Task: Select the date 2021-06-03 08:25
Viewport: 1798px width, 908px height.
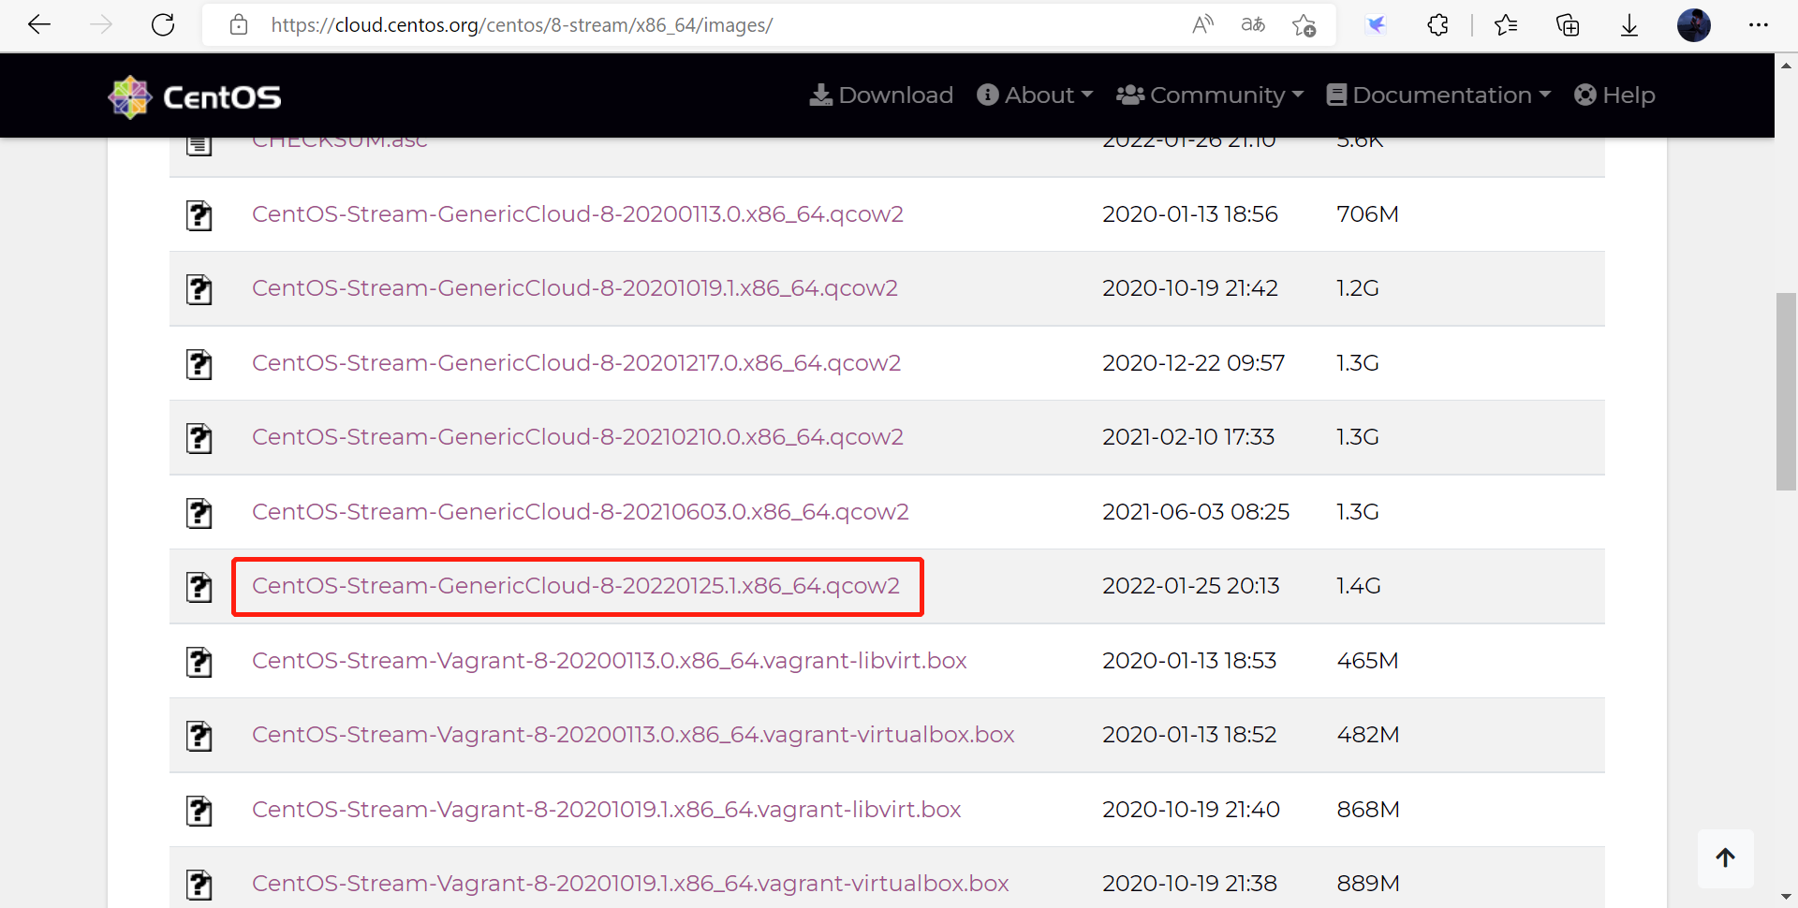Action: (x=1196, y=512)
